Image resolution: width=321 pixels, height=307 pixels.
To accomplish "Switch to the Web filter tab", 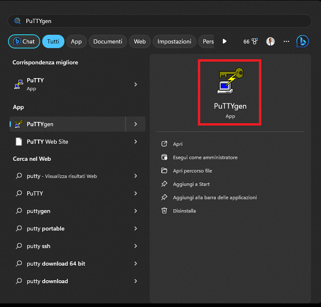I will coord(140,41).
